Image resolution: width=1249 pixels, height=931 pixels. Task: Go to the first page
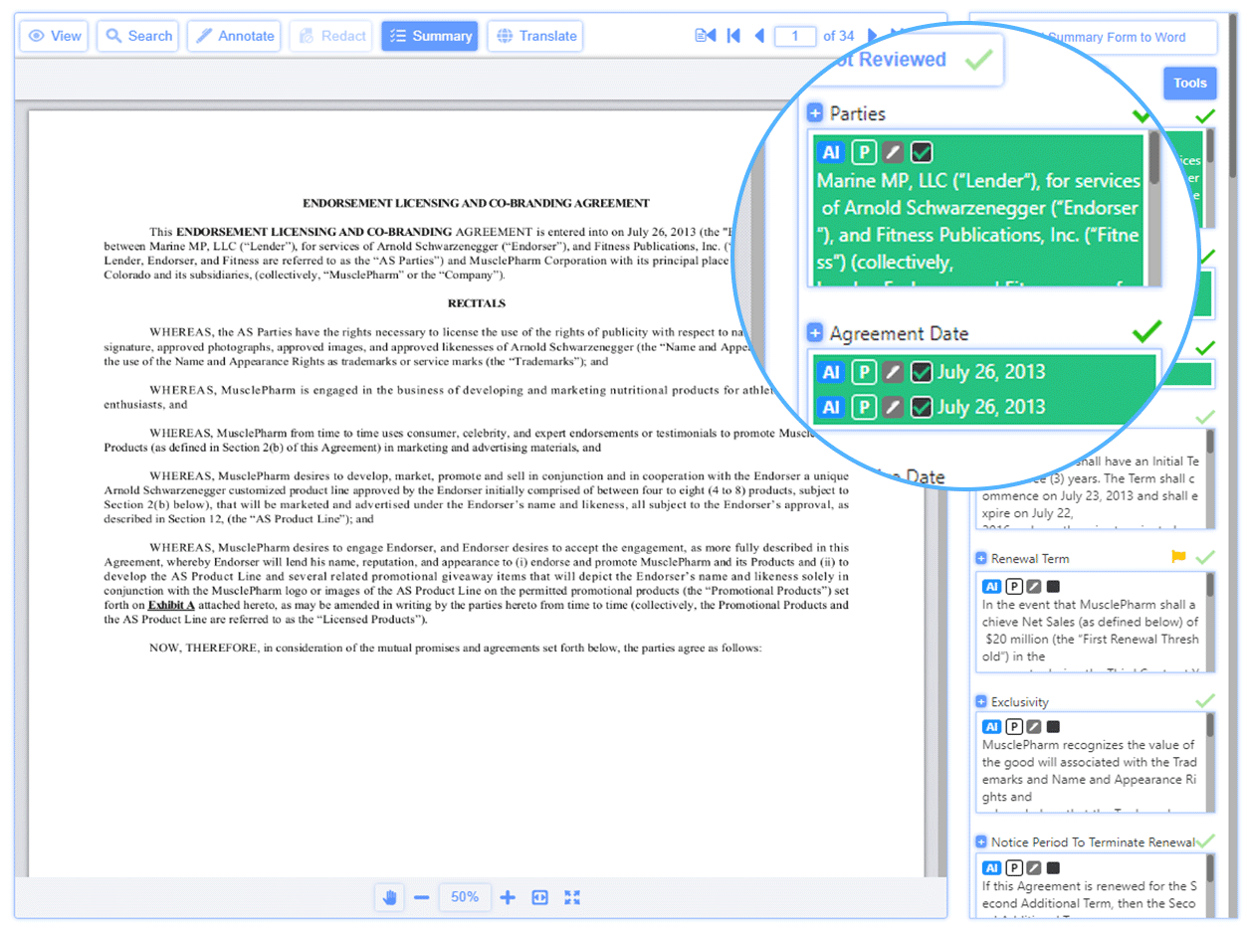[733, 36]
